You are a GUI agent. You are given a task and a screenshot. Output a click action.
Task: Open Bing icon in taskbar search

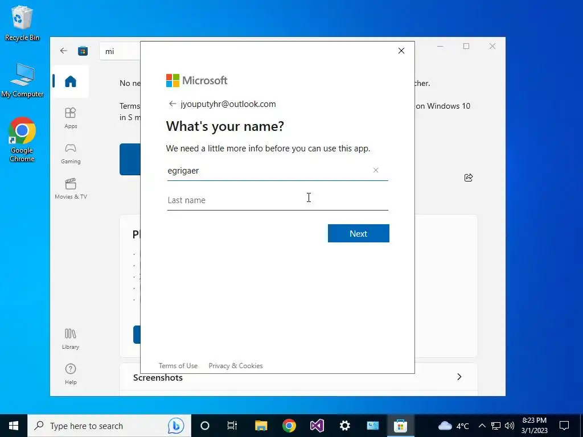tap(176, 426)
